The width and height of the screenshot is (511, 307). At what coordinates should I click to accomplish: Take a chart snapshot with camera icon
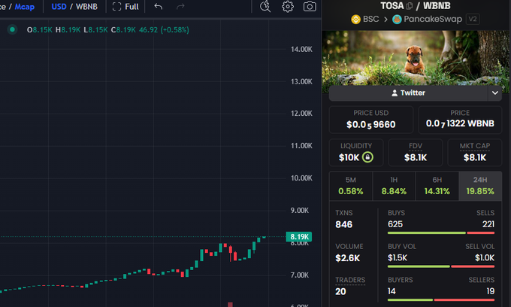(310, 6)
